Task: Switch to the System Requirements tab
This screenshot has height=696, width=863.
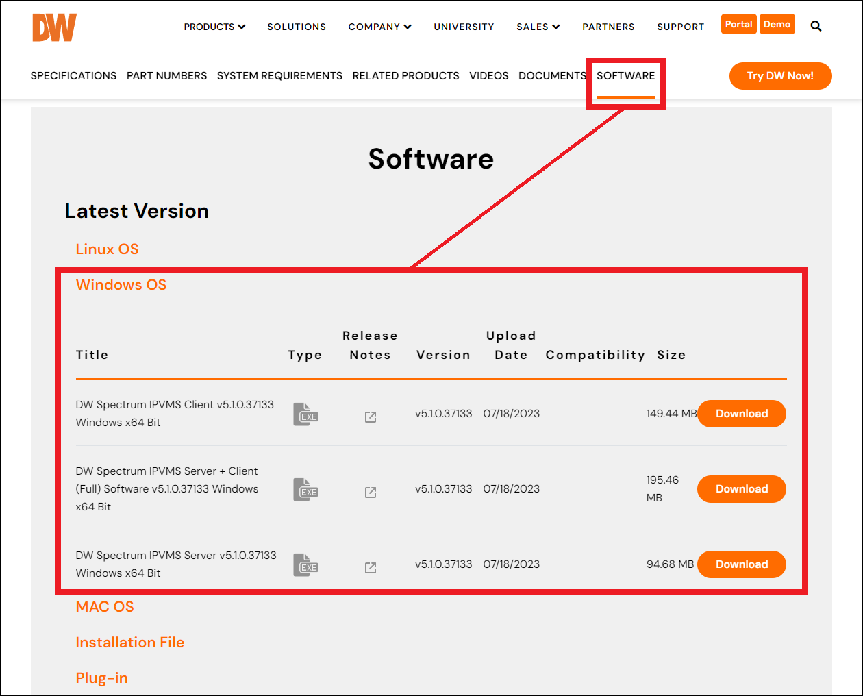Action: coord(279,76)
